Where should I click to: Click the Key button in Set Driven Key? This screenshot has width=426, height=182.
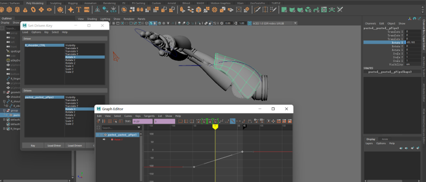(33, 146)
